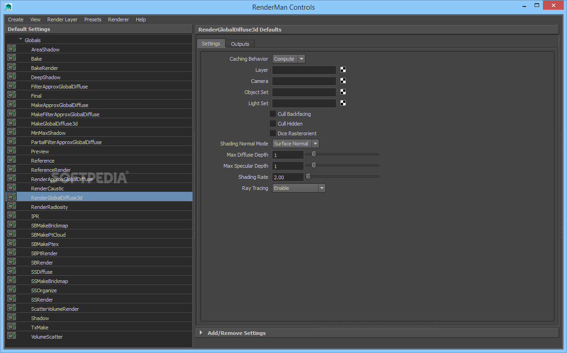Click the clapper icon beside RenderCaustic
The height and width of the screenshot is (353, 567).
click(12, 187)
